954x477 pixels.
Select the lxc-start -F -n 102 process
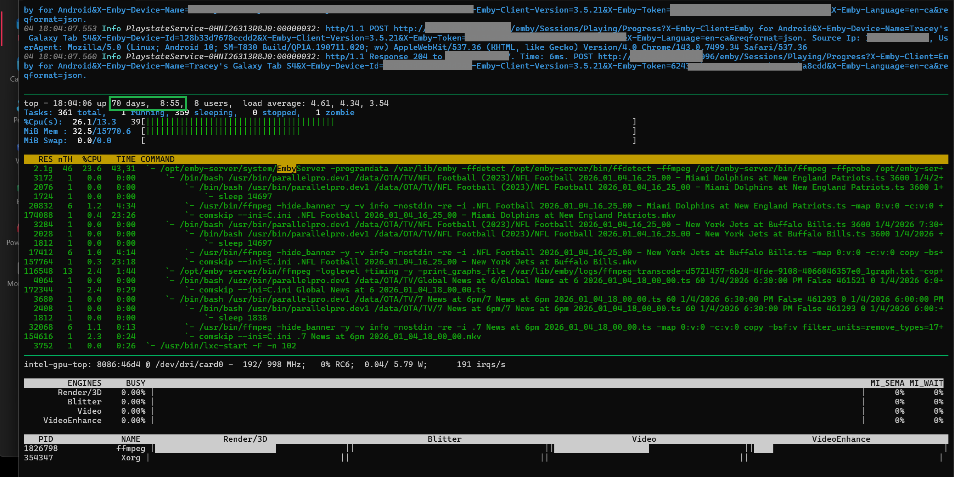[228, 346]
